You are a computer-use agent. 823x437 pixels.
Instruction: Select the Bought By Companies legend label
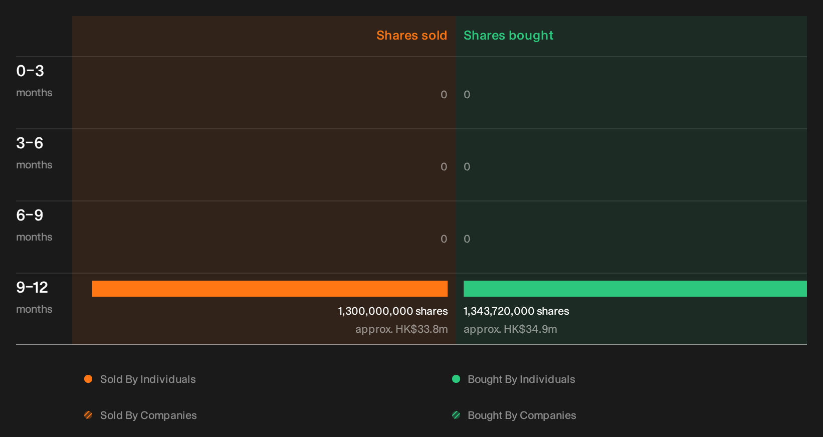pyautogui.click(x=522, y=415)
